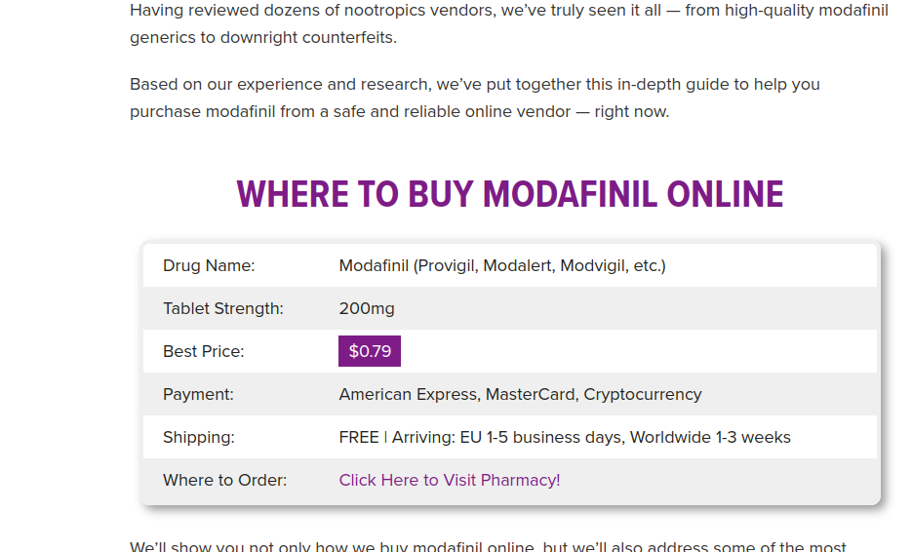The image size is (912, 552).
Task: Click the paragraph starting "Having reviewed dozens"
Action: pyautogui.click(x=509, y=23)
